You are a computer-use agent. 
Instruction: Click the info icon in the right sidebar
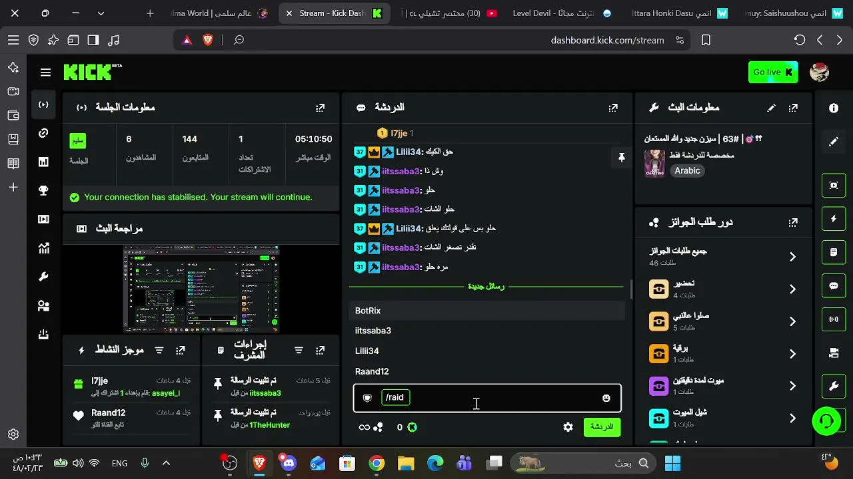(x=834, y=108)
